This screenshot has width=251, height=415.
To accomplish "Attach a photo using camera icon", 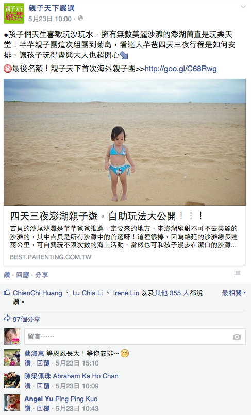I will coord(237,337).
